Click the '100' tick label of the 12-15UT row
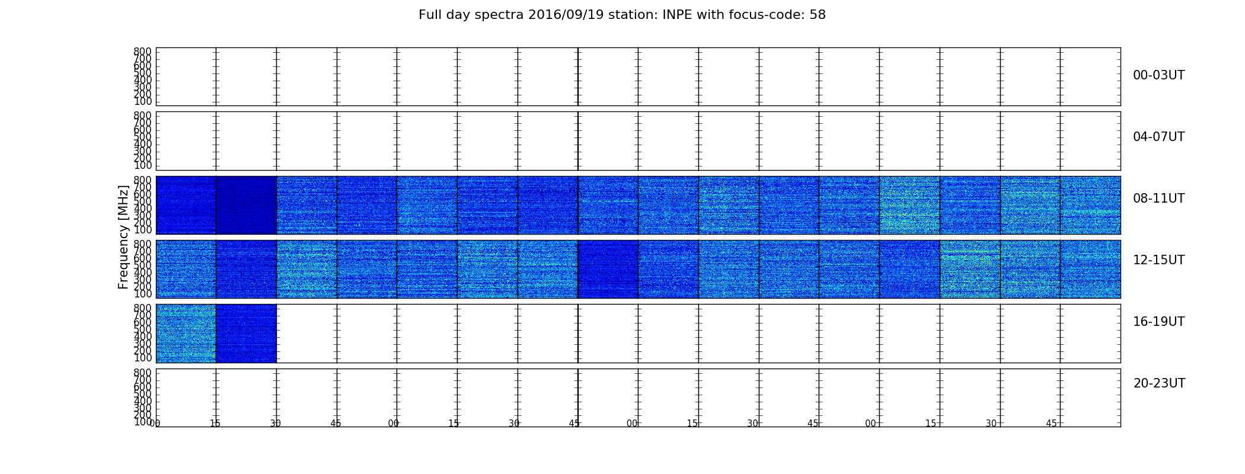The image size is (1245, 474). click(x=142, y=294)
